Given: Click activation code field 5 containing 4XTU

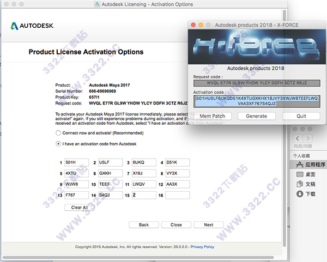Looking at the screenshot, I should 76,173.
